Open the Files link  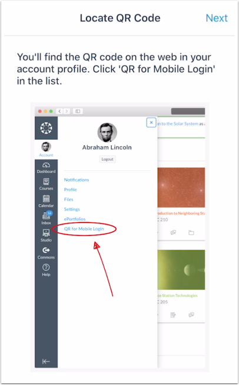tap(69, 199)
